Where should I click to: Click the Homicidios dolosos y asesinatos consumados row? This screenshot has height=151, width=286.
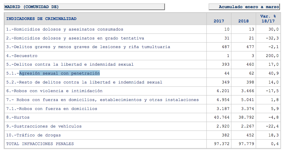[x=65, y=29]
